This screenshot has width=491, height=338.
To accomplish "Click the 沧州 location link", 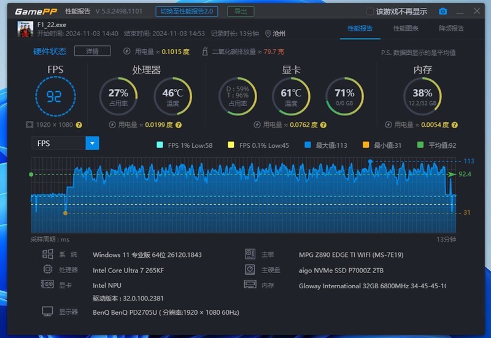I will [x=279, y=34].
